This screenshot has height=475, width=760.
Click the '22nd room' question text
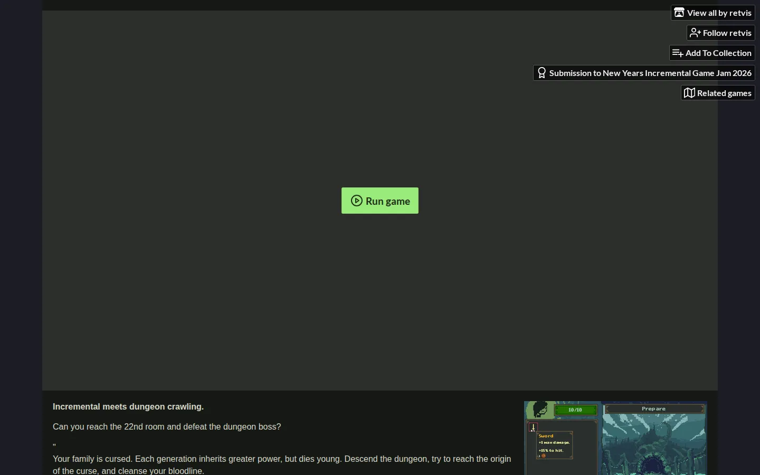167,427
